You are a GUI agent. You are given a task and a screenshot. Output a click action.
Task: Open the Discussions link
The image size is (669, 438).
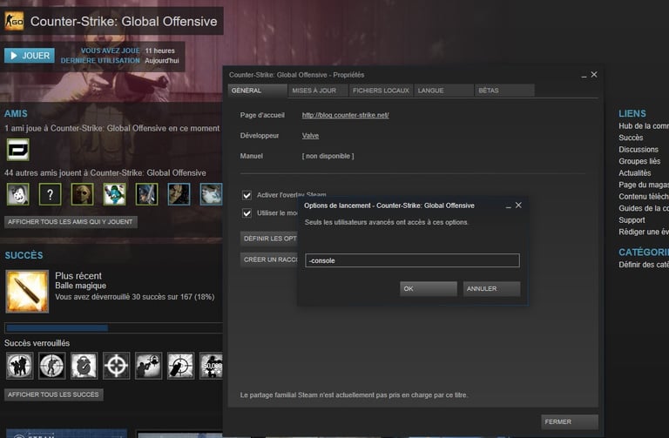[x=639, y=149]
